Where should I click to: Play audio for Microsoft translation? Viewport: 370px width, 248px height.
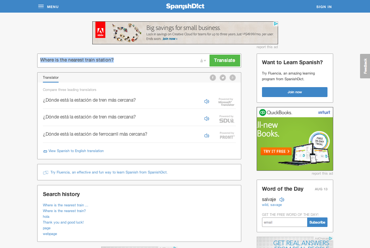click(x=207, y=102)
